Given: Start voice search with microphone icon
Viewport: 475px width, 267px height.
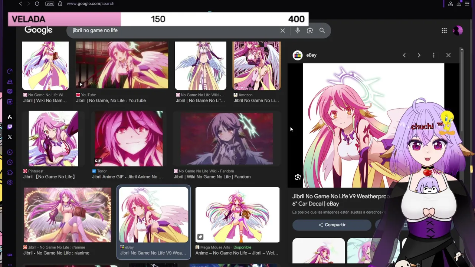Looking at the screenshot, I should click(x=298, y=30).
